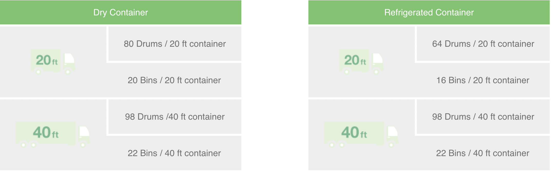Click the "98 Drums /40 ft container" Dry Container cell
The width and height of the screenshot is (551, 171).
175,117
